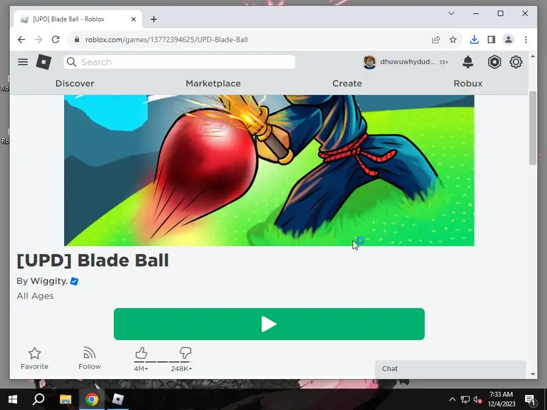Screen dimensions: 547x410
Task: Open the Robux hexagon icon in header
Action: tap(494, 62)
